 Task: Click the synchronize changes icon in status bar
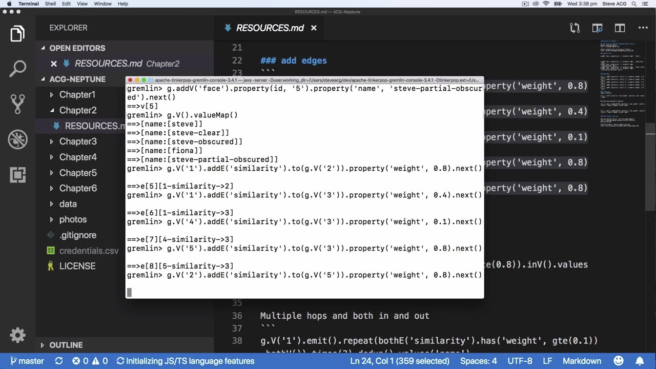coord(59,361)
